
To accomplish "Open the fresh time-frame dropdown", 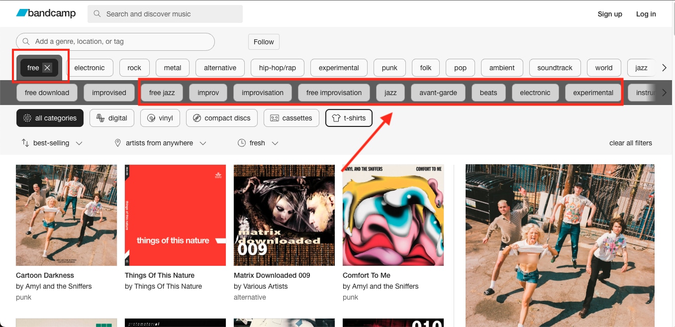I will click(258, 143).
